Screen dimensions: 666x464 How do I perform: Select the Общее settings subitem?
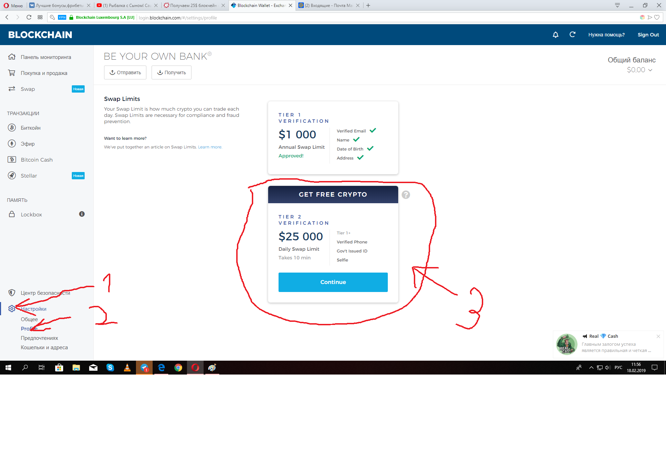click(x=29, y=319)
